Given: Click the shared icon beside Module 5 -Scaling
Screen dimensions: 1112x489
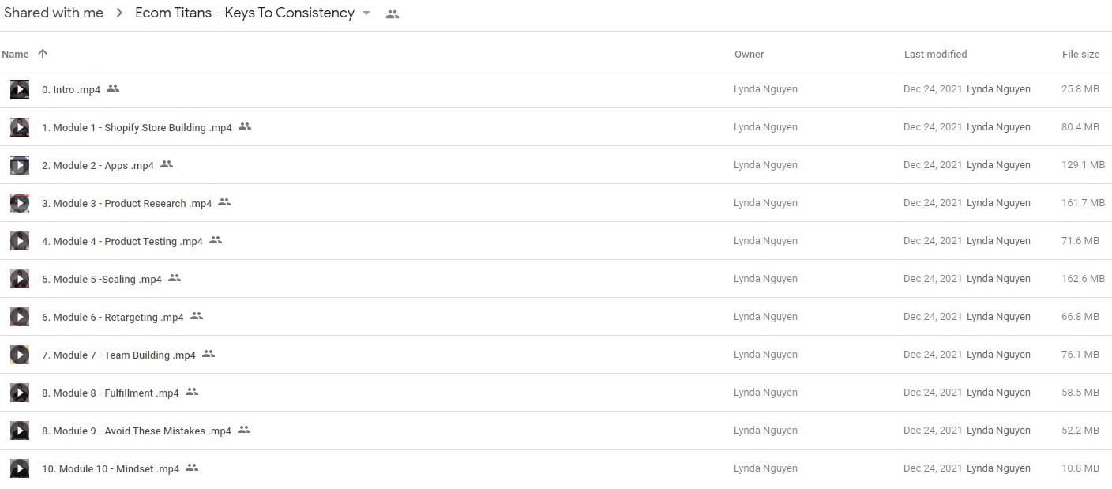Looking at the screenshot, I should (x=175, y=278).
